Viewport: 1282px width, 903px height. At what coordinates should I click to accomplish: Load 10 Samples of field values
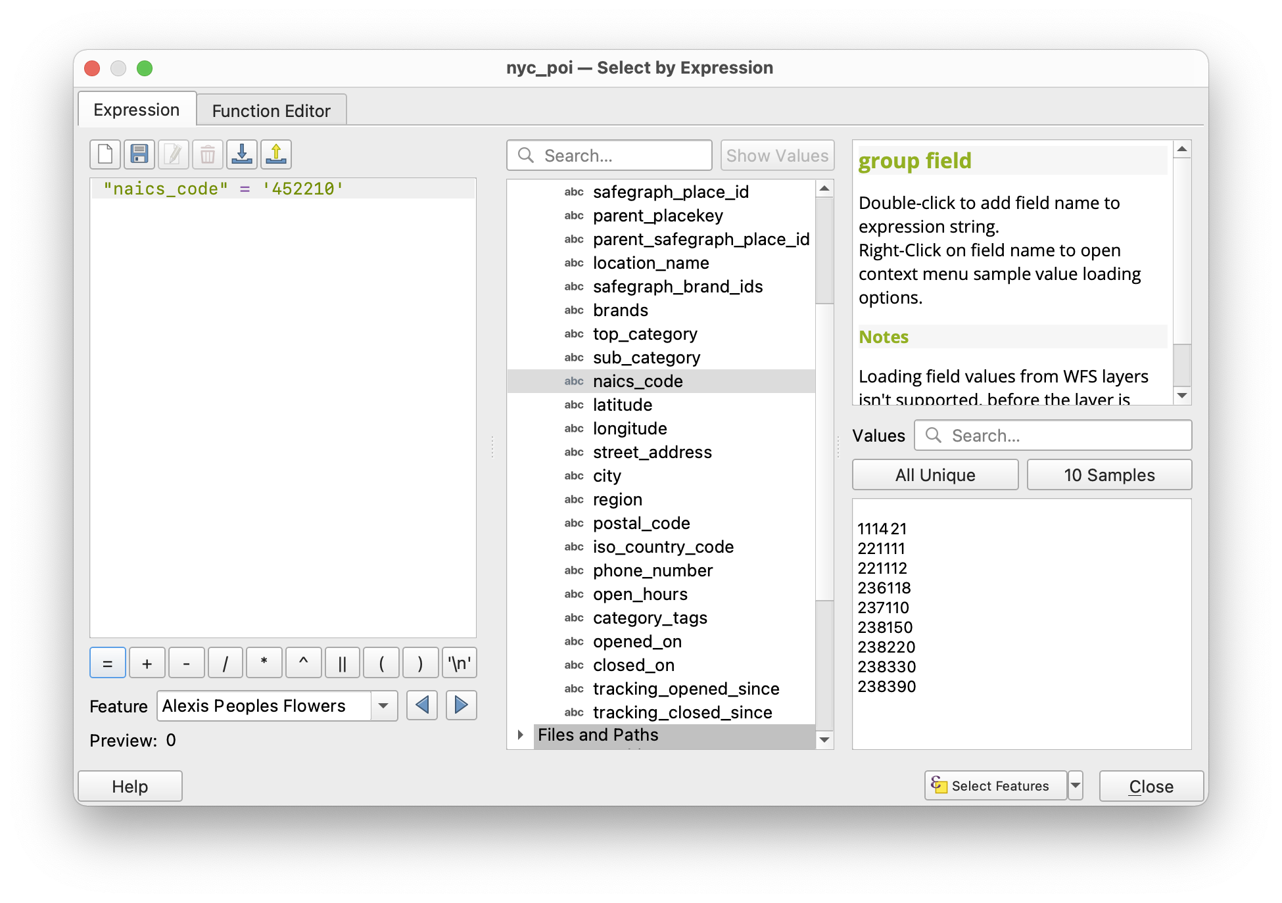(x=1109, y=475)
